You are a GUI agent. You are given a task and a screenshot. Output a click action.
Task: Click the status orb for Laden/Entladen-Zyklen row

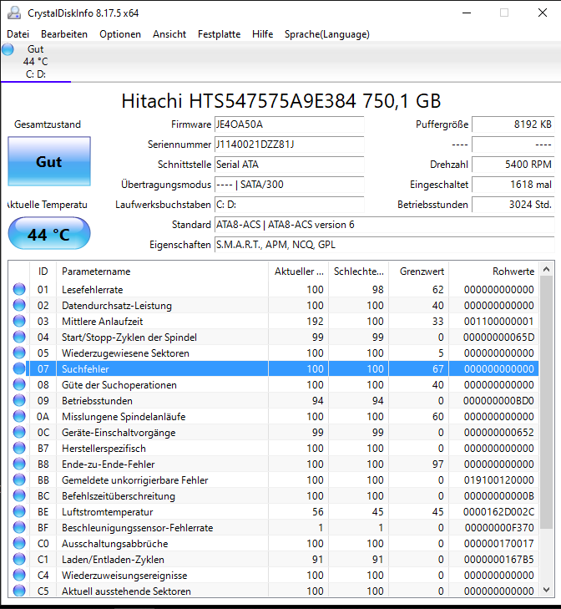click(19, 559)
